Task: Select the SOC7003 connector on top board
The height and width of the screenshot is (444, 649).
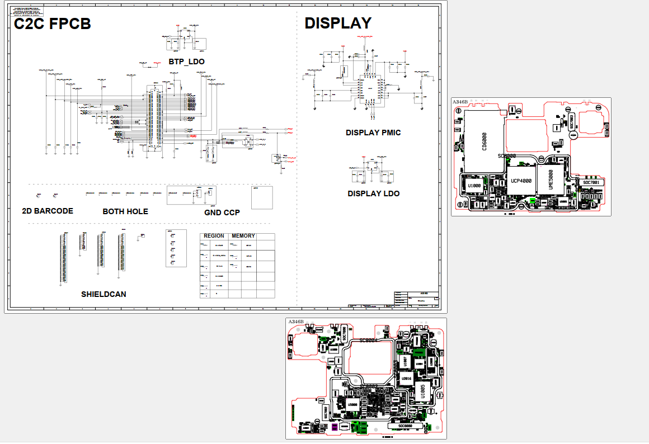Action: [571, 122]
